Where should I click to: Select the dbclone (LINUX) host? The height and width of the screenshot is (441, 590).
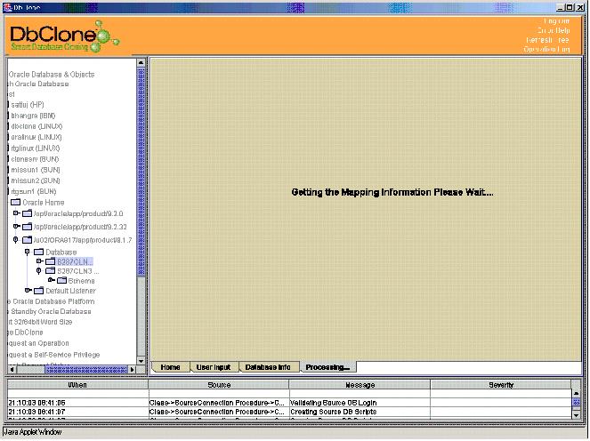click(x=36, y=126)
